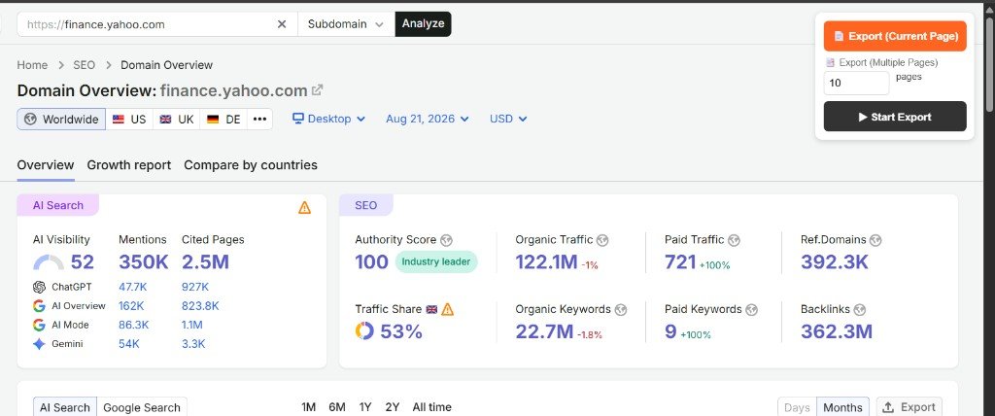Open the Desktop device dropdown

click(328, 119)
